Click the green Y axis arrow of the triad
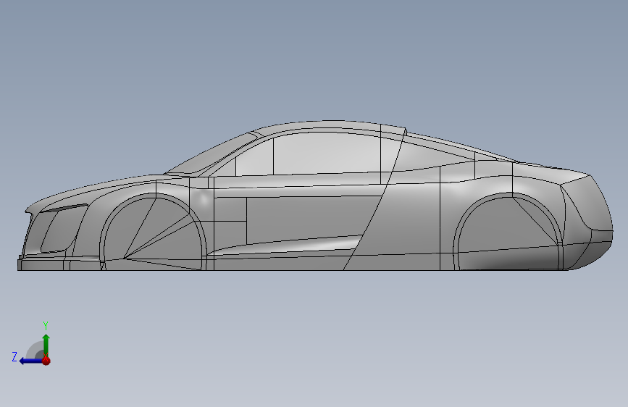The image size is (628, 407). point(46,345)
